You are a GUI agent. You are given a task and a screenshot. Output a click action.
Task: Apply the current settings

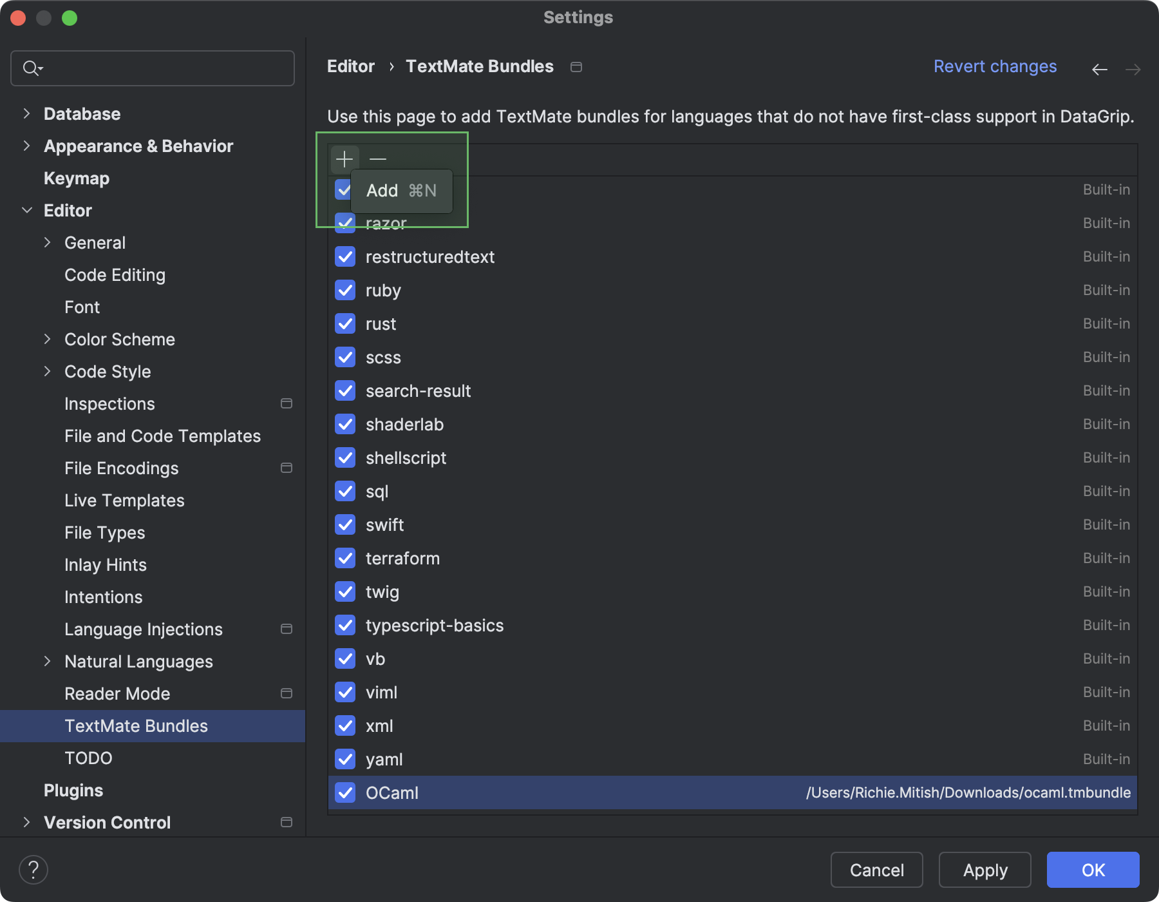(985, 870)
